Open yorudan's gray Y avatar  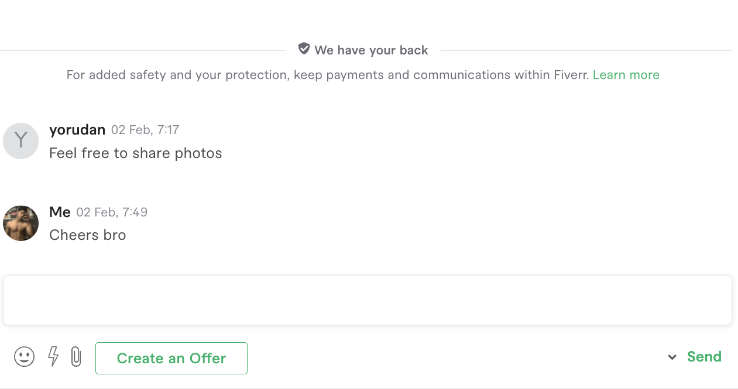pyautogui.click(x=20, y=141)
